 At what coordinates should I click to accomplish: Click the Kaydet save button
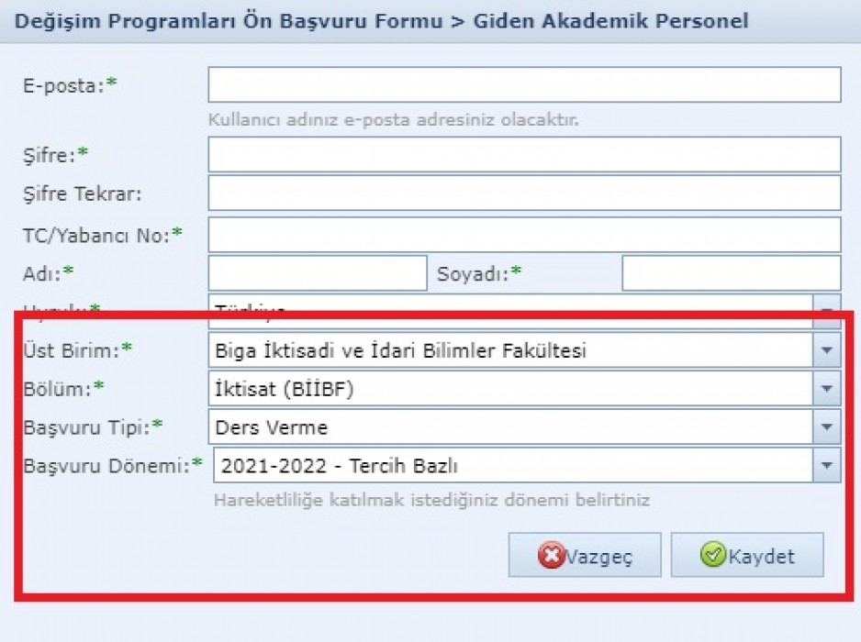coord(747,555)
